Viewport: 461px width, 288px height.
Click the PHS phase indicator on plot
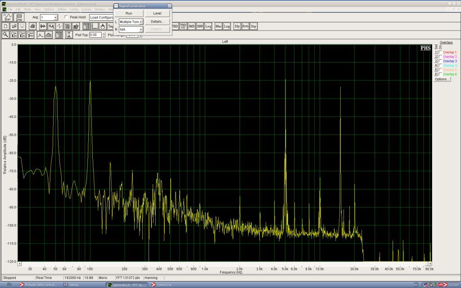(x=425, y=48)
